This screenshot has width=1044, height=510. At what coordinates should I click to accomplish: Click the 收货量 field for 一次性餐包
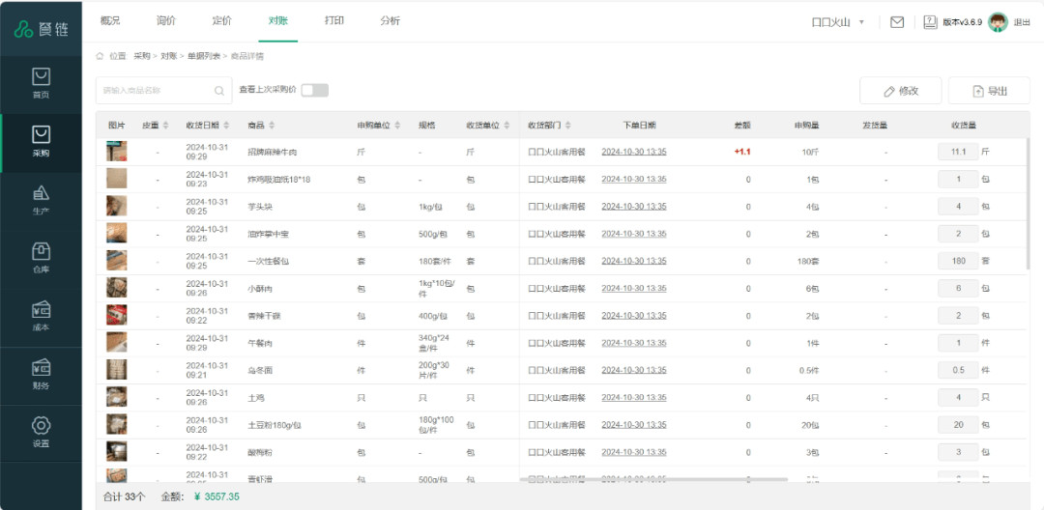pyautogui.click(x=958, y=261)
